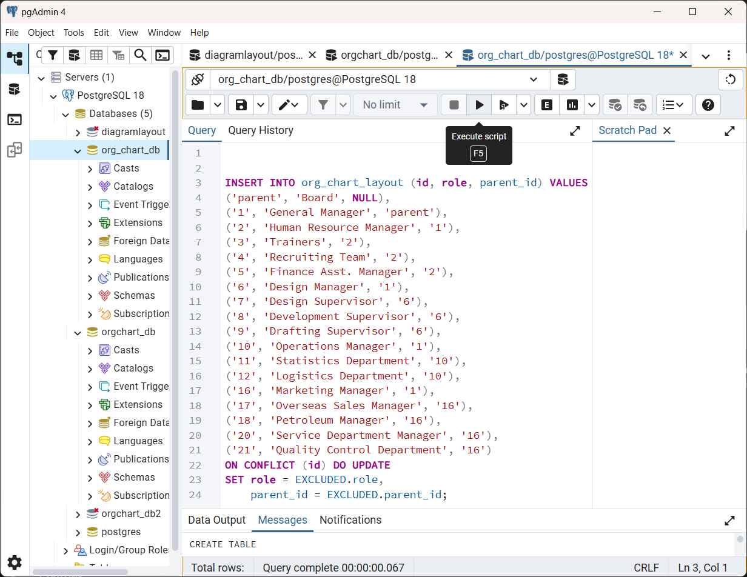Open settings gear at bottom-left sidebar
The image size is (747, 577).
coord(15,562)
